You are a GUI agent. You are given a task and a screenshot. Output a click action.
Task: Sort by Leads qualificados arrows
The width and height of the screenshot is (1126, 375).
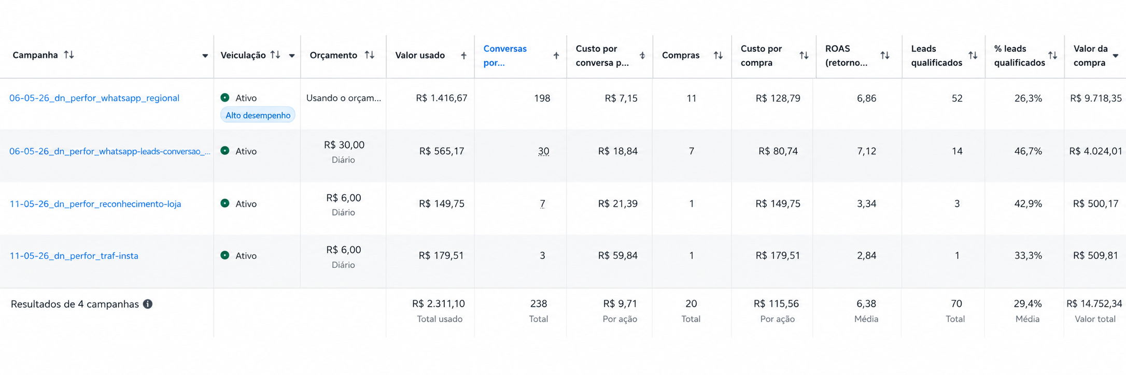(x=973, y=55)
